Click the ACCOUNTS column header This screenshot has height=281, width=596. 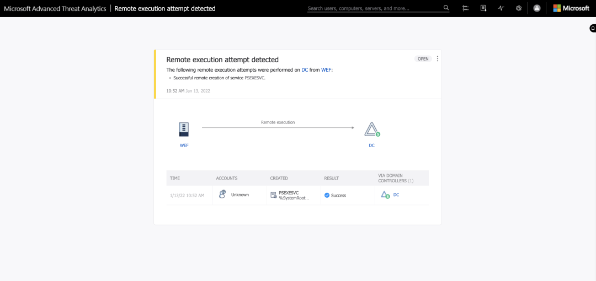tap(227, 178)
